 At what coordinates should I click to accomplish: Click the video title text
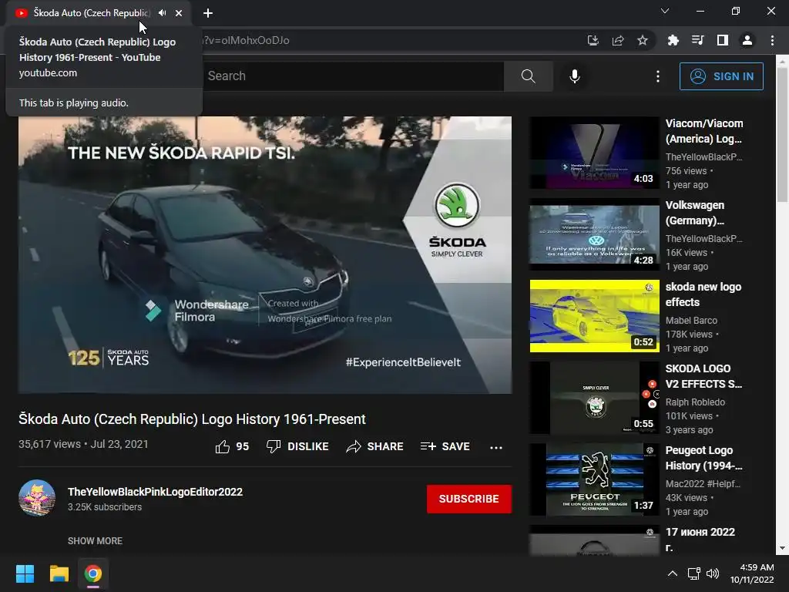(192, 419)
